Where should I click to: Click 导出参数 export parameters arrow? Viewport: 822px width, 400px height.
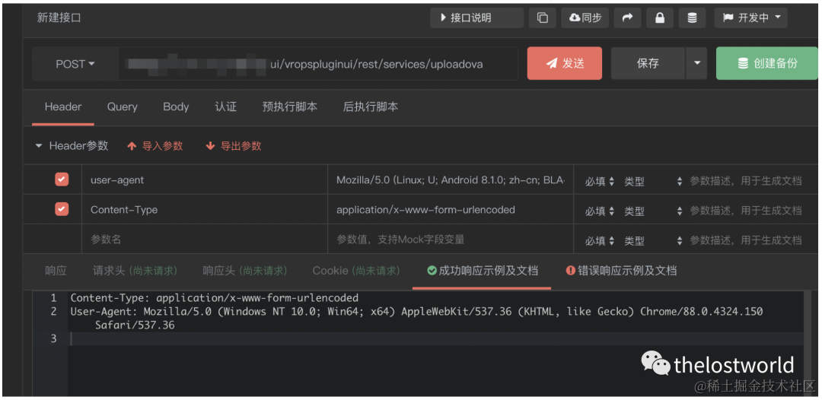tap(210, 146)
